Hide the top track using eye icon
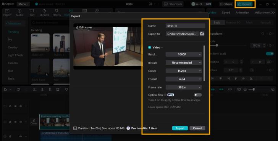The width and height of the screenshot is (278, 141). 15,106
